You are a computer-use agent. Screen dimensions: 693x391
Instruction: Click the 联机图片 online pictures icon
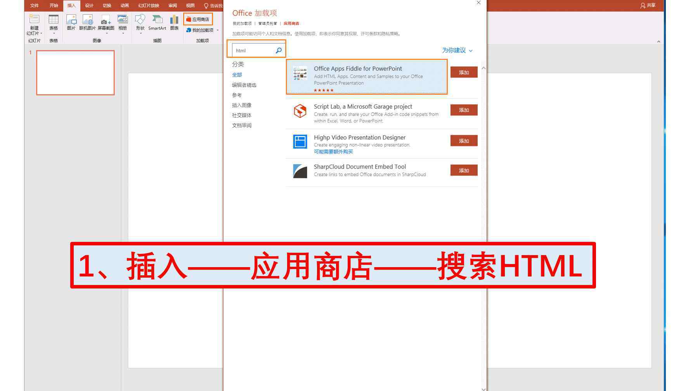[x=87, y=19]
